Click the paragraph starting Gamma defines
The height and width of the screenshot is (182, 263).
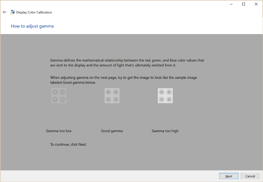[x=127, y=63]
